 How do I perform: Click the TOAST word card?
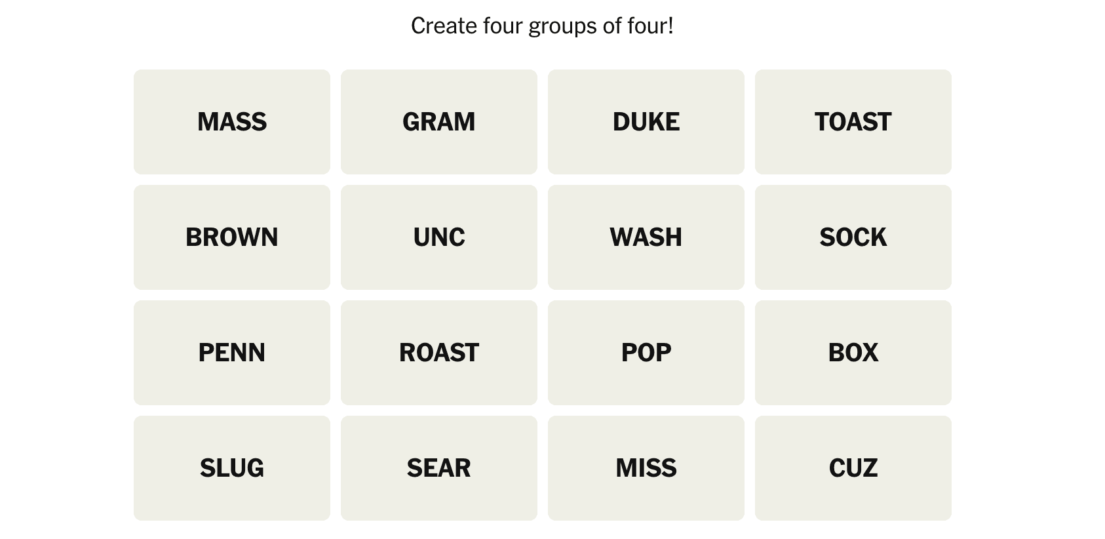click(x=853, y=122)
